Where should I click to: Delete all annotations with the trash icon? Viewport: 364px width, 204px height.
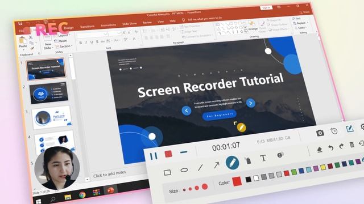352,145
